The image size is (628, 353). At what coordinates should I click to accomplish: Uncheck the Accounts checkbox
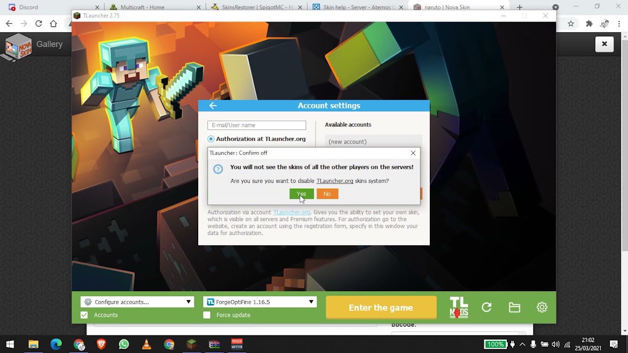(84, 315)
